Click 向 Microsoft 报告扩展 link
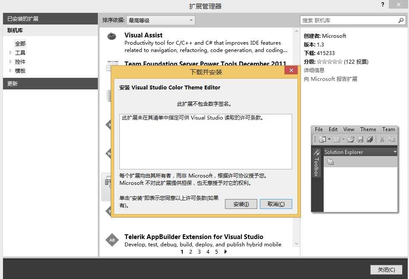The image size is (409, 279). click(331, 79)
